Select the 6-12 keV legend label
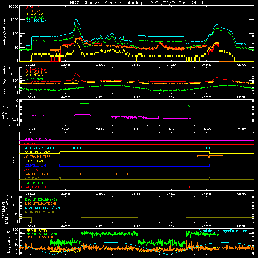The image size is (258, 258). point(35,11)
